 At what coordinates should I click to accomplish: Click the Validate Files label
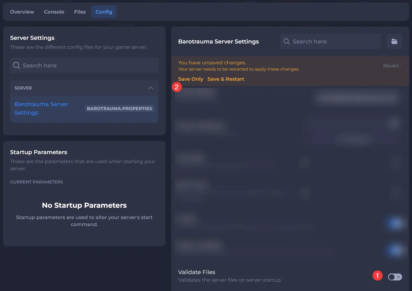(197, 272)
